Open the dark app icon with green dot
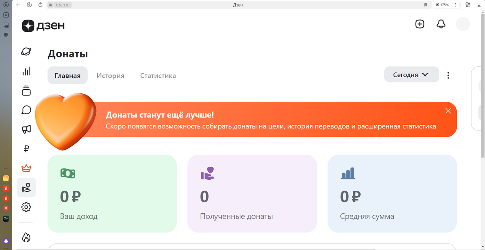485x250 pixels. coord(6,218)
